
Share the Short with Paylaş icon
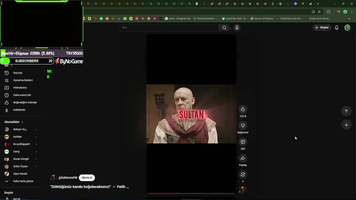(243, 158)
